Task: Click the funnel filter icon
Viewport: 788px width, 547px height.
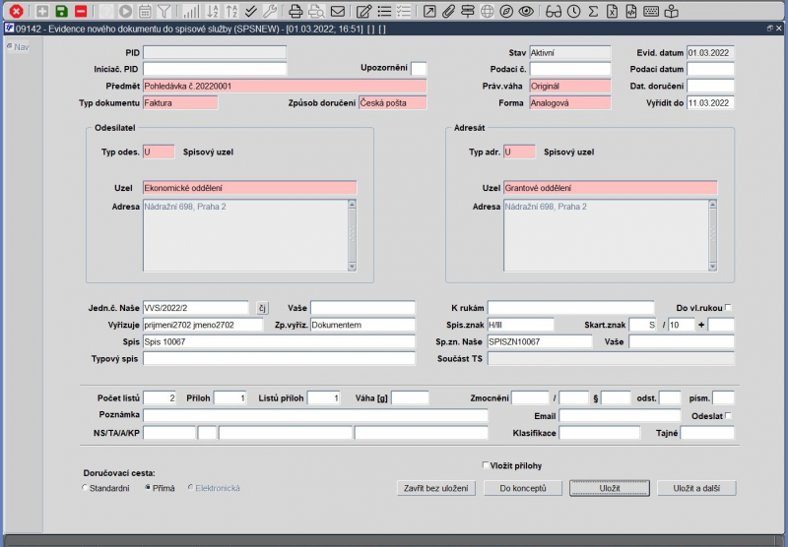Action: click(164, 11)
